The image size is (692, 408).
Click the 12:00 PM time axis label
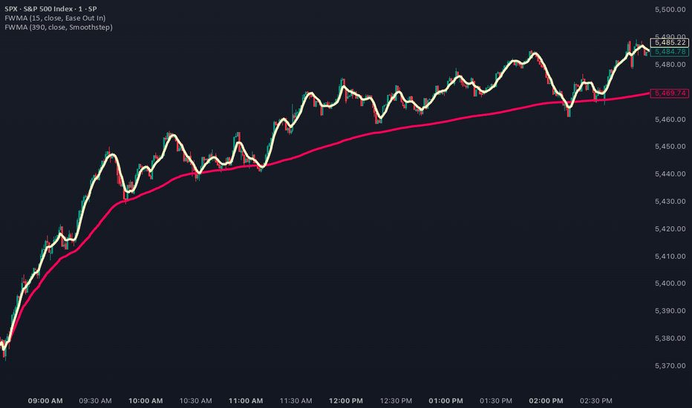point(346,401)
